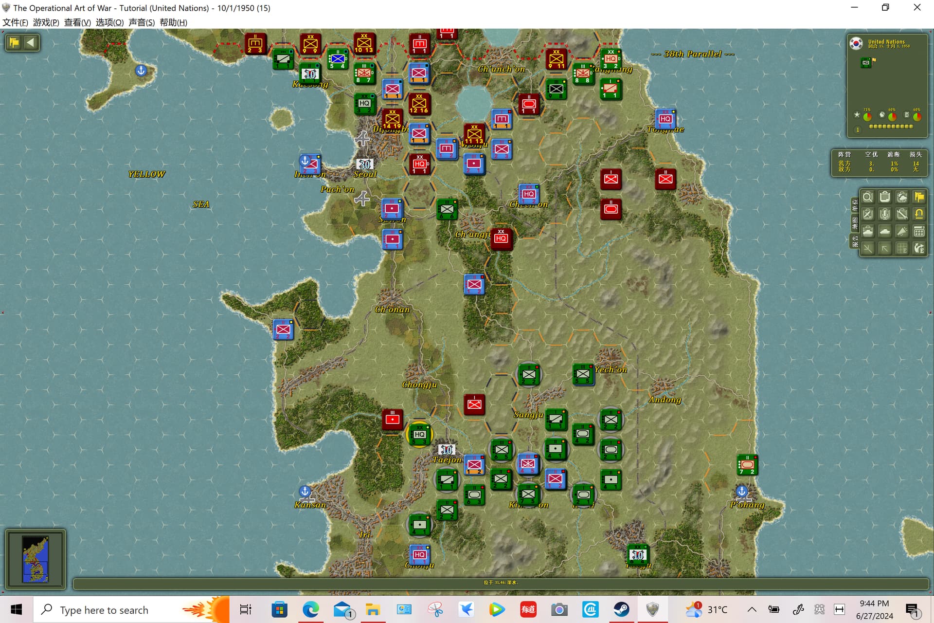Click the South Korean flag emblem
This screenshot has height=623, width=934.
point(856,43)
